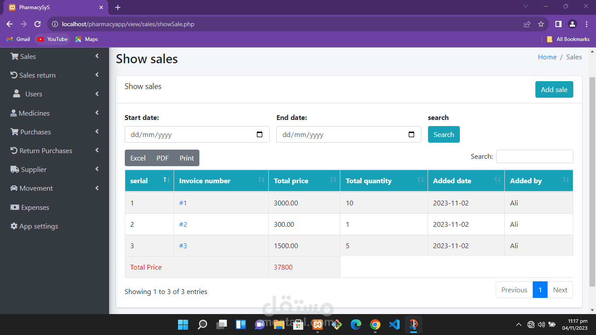This screenshot has width=596, height=335.
Task: Expand the Purchases submenu arrow
Action: (97, 132)
